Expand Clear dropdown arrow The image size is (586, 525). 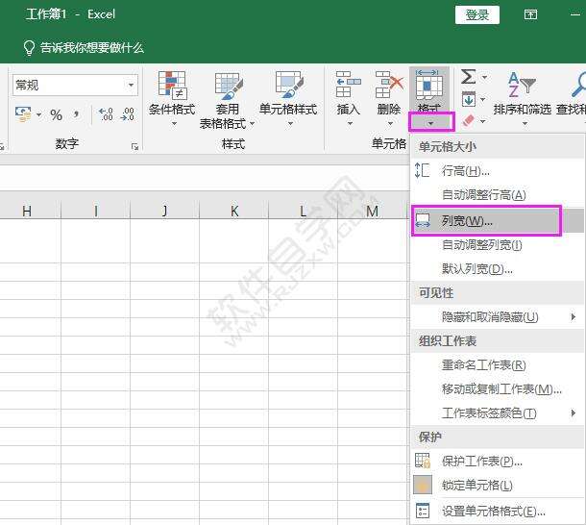coord(483,121)
